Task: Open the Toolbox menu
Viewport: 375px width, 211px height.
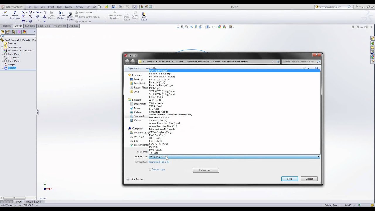Action: 69,7
